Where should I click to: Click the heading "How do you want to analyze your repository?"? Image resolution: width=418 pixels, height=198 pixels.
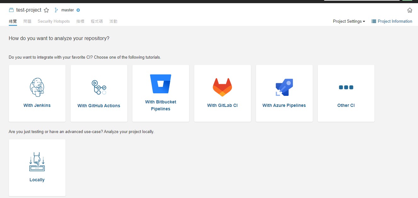point(59,38)
